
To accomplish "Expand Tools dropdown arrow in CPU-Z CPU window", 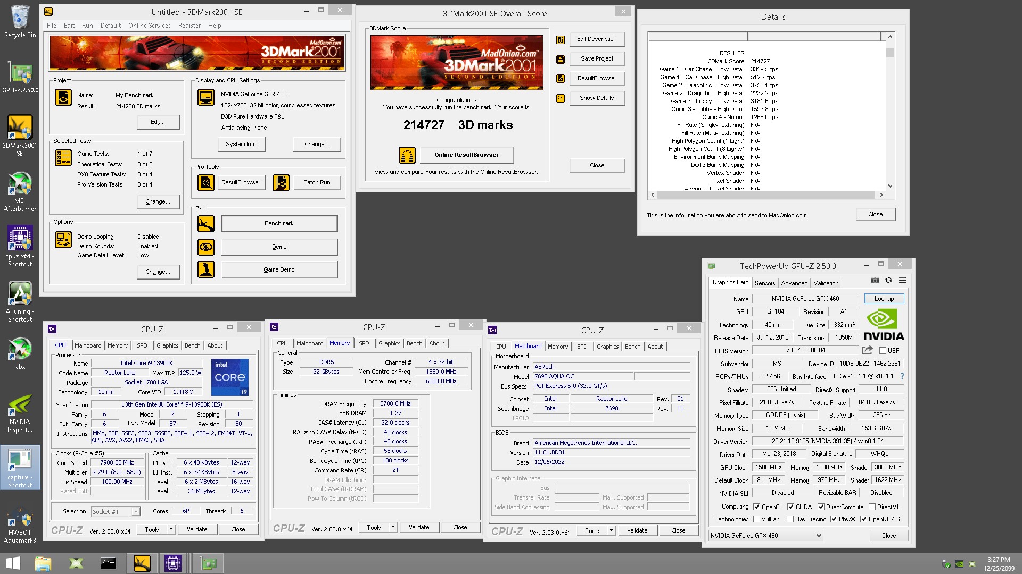I will (x=171, y=530).
